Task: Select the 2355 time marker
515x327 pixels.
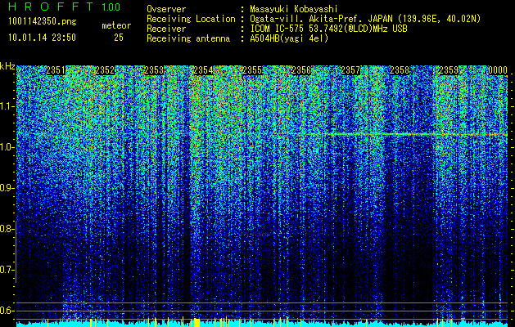Action: coord(252,70)
